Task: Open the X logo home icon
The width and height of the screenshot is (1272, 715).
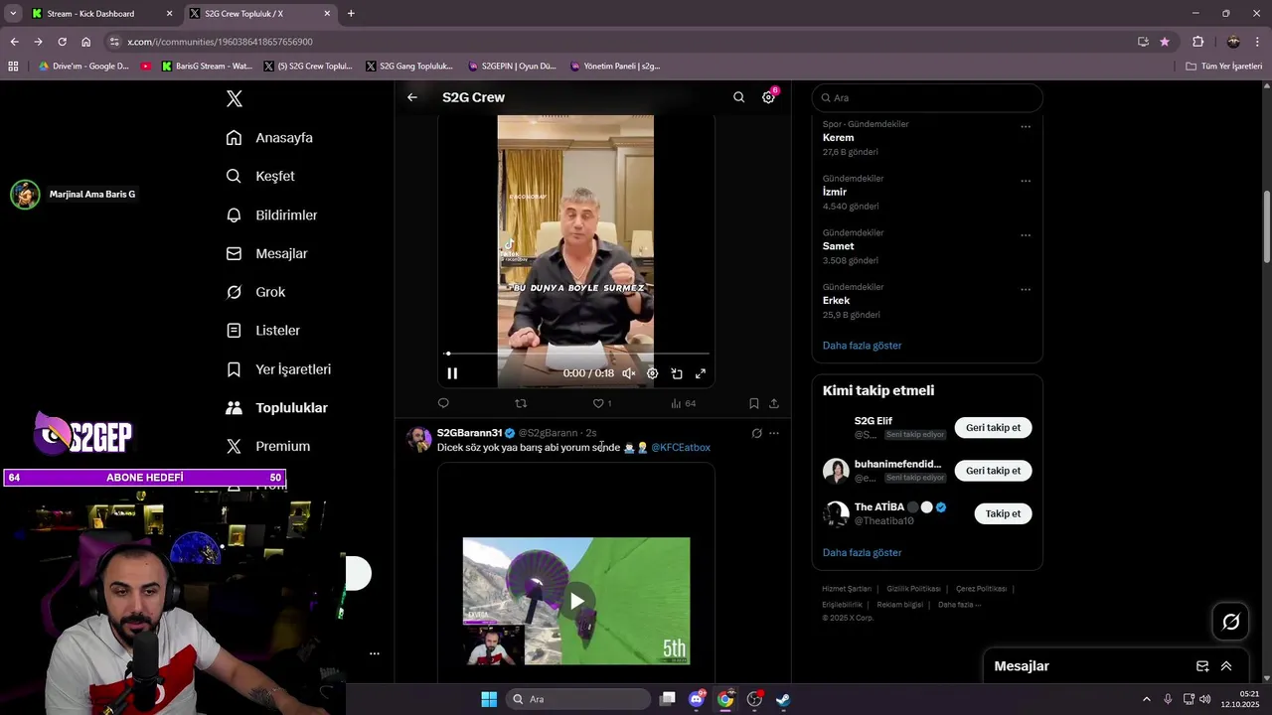Action: [x=235, y=98]
